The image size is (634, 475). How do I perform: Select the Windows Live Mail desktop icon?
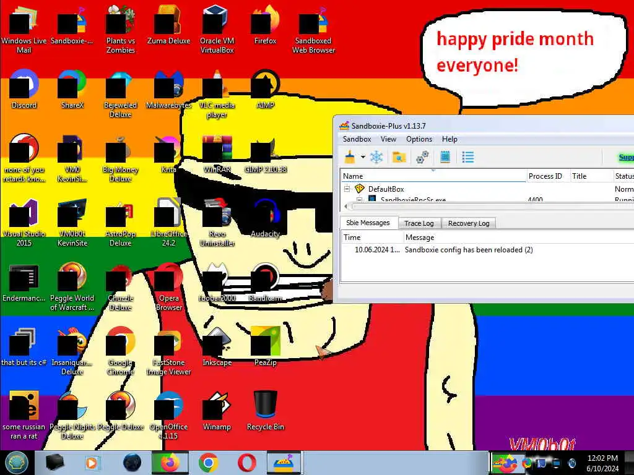(x=24, y=30)
